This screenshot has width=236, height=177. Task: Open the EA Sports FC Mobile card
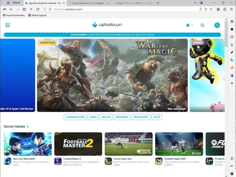pyautogui.click(x=215, y=149)
